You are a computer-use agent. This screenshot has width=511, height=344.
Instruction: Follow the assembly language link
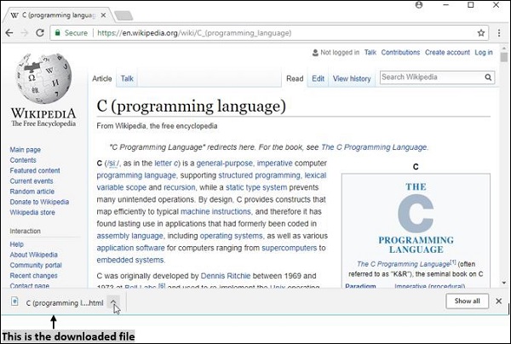(x=129, y=236)
